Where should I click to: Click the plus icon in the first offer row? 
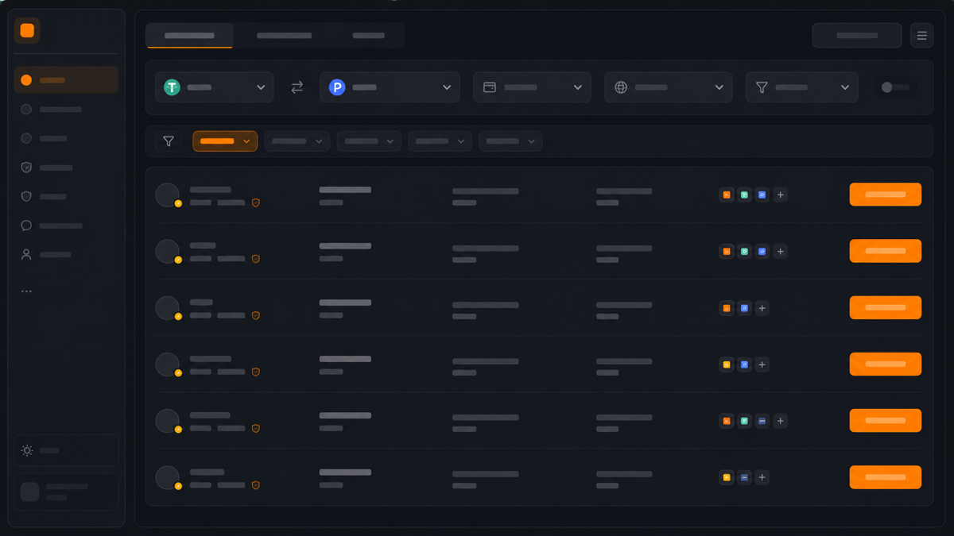[x=781, y=195]
